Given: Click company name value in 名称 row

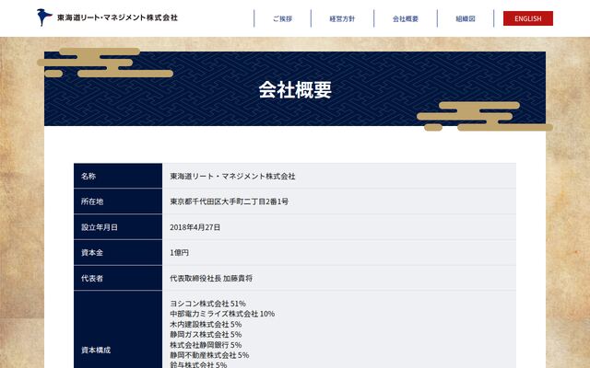Looking at the screenshot, I should pos(232,176).
